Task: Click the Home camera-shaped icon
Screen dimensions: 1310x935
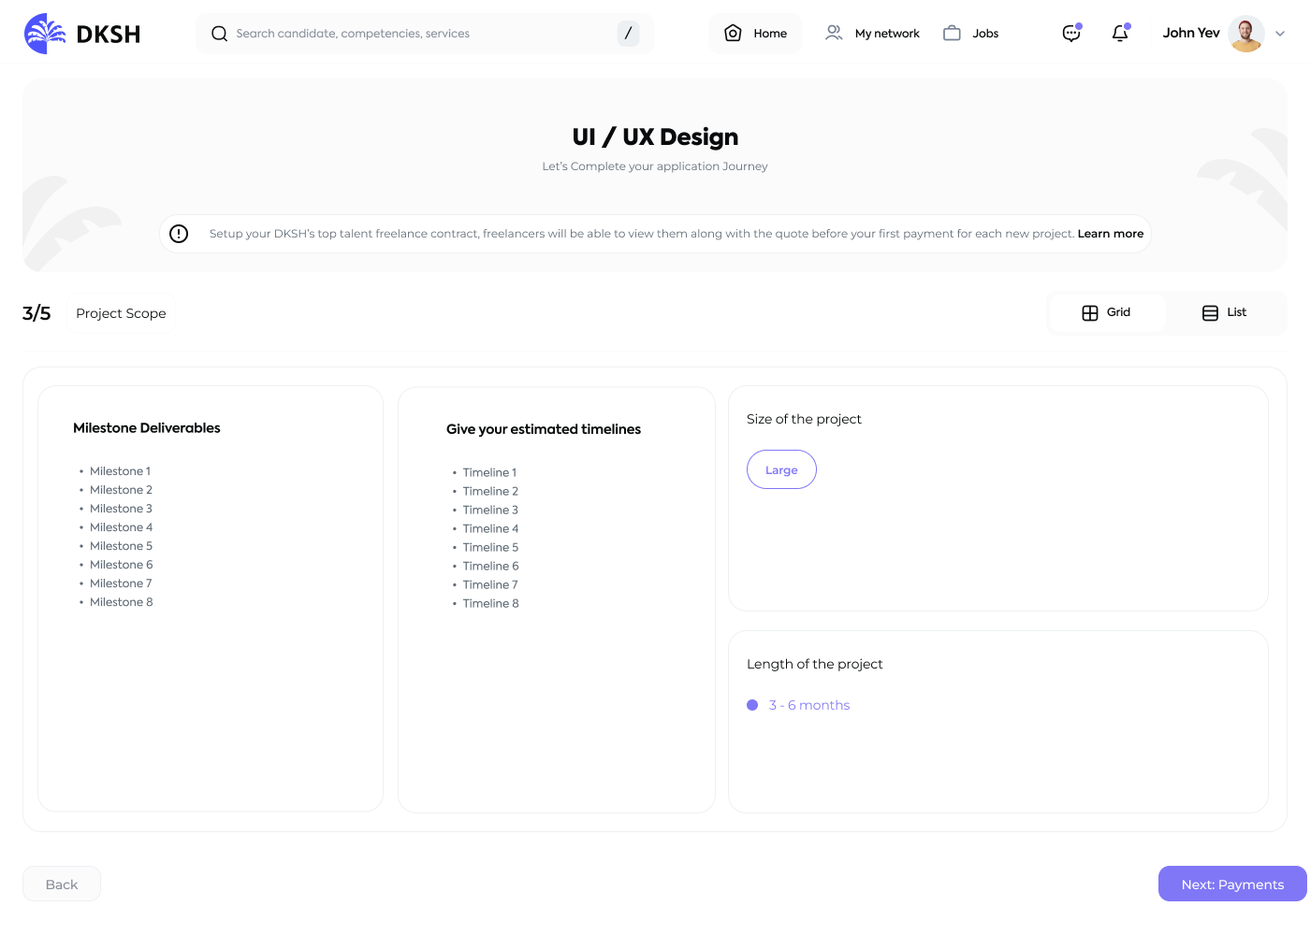Action: [x=734, y=34]
